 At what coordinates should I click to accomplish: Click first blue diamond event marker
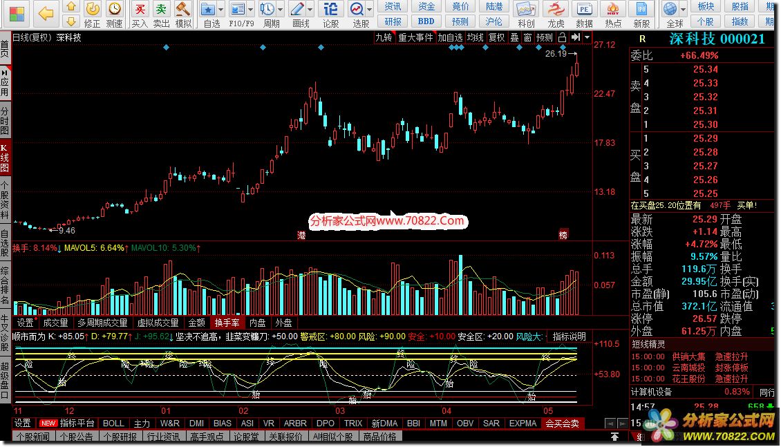click(167, 47)
